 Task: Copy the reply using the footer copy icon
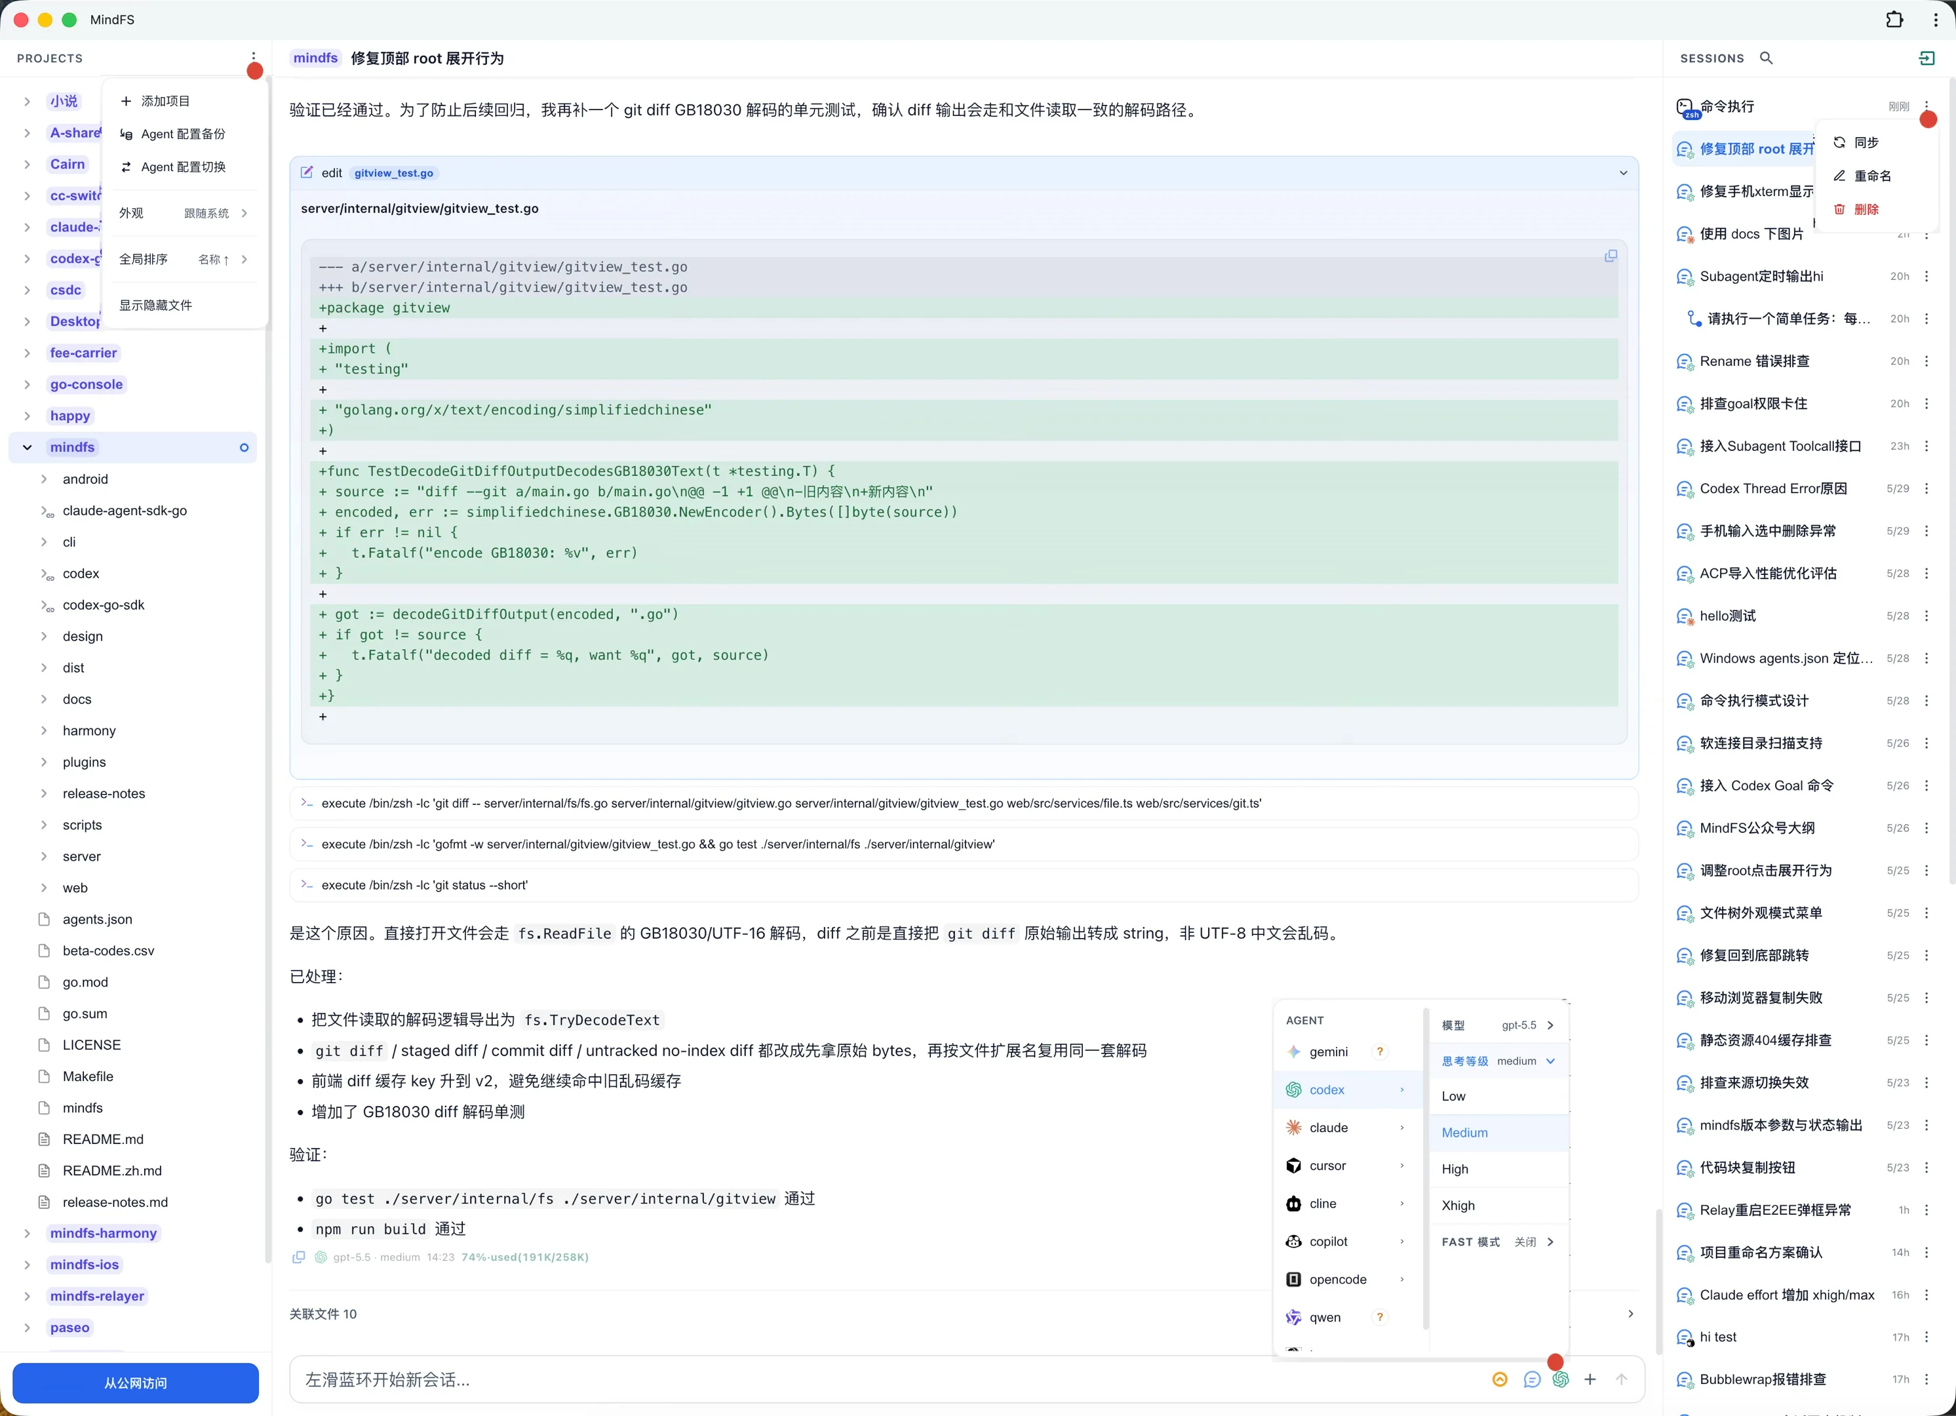click(x=298, y=1257)
